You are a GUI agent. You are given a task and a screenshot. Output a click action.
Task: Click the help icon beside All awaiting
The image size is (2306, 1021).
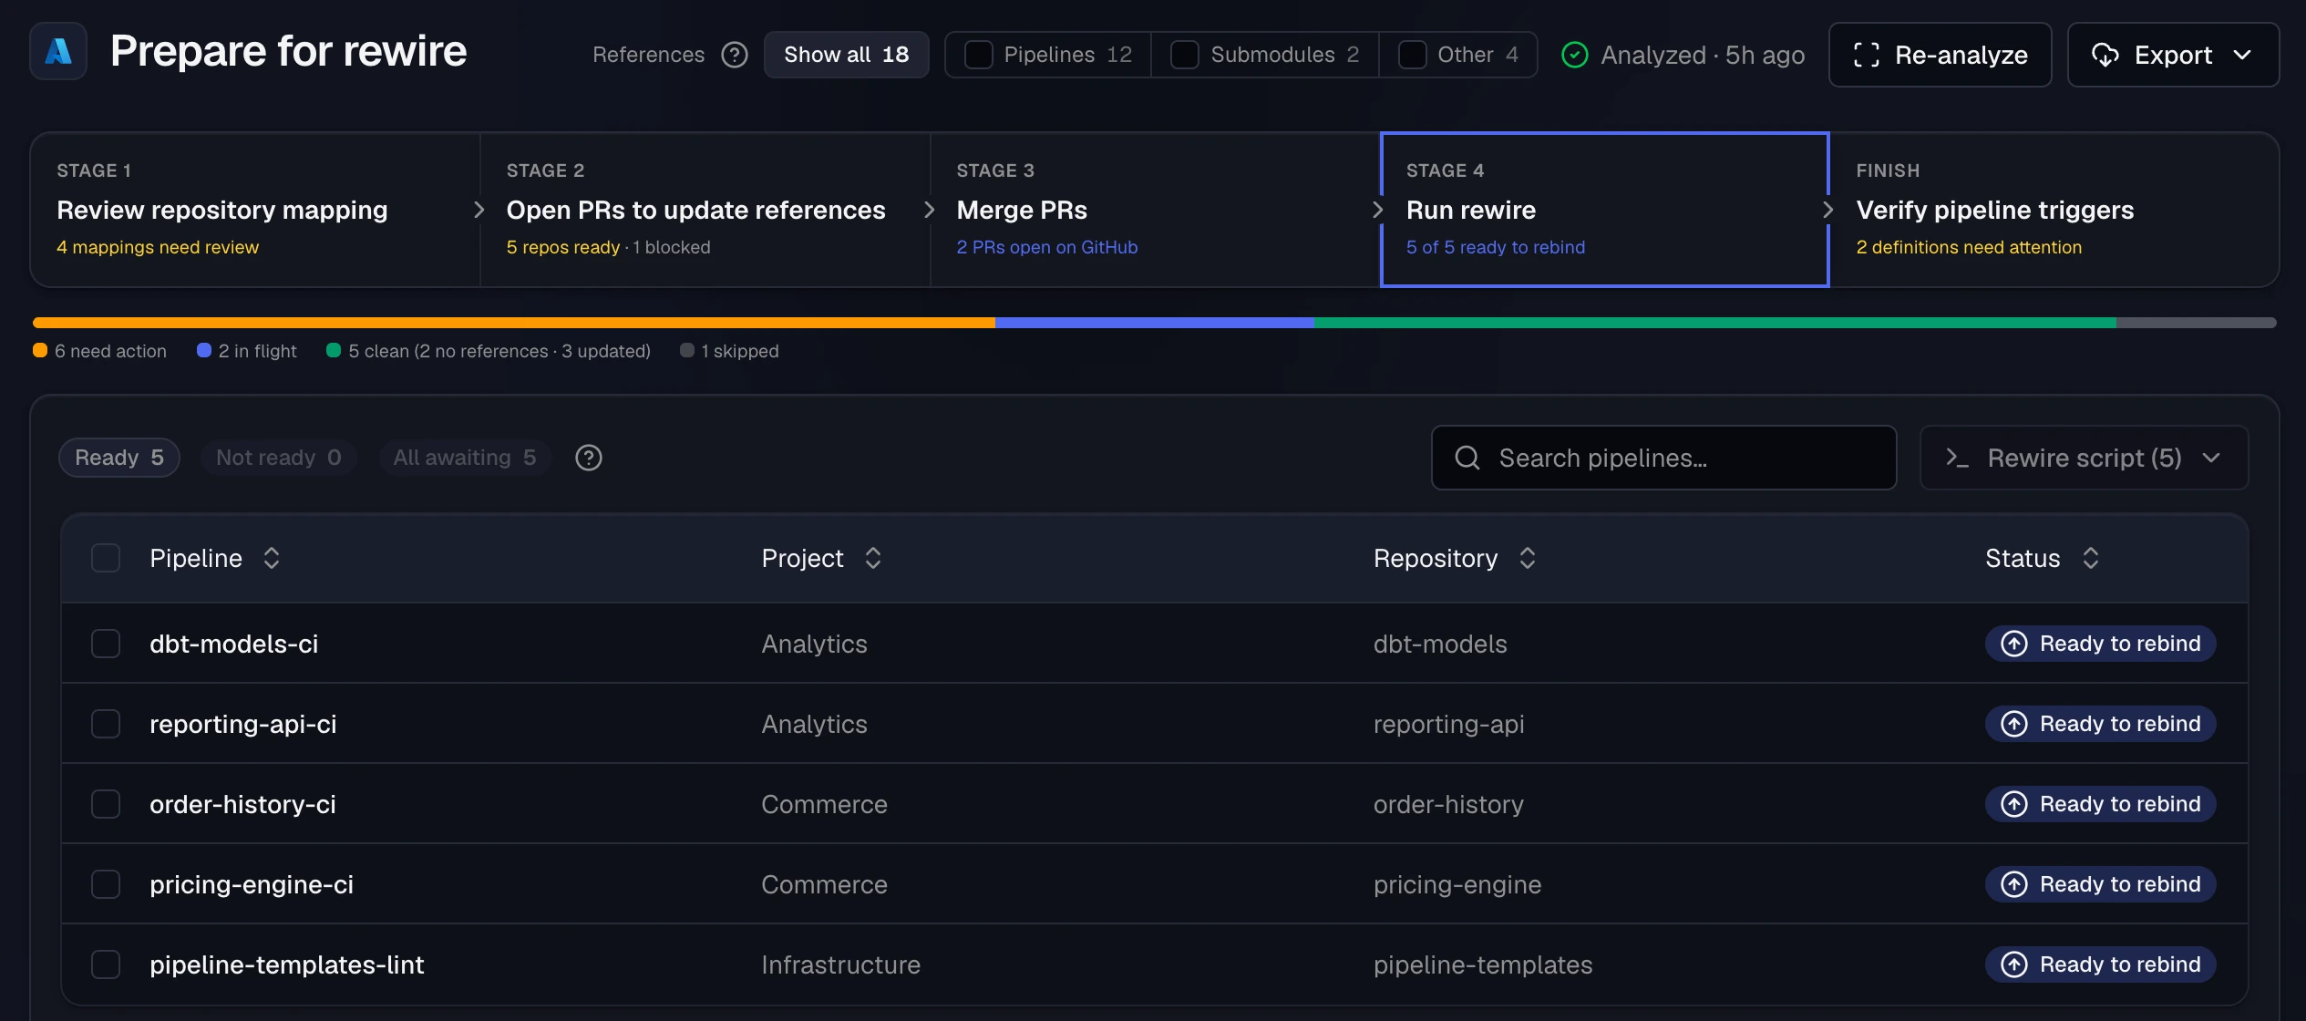(589, 458)
